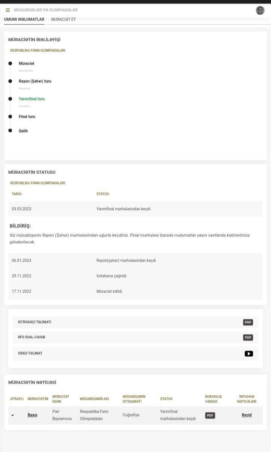Image resolution: width=271 pixels, height=452 pixels.
Task: Select the Ümumi Məlumatlar tab
Action: 24,19
